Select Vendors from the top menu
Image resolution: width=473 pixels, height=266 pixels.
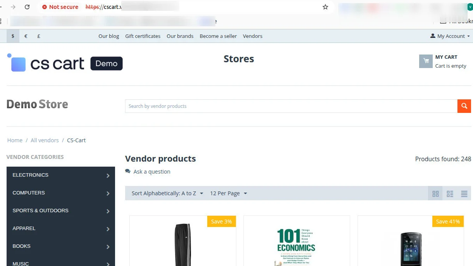pyautogui.click(x=252, y=36)
